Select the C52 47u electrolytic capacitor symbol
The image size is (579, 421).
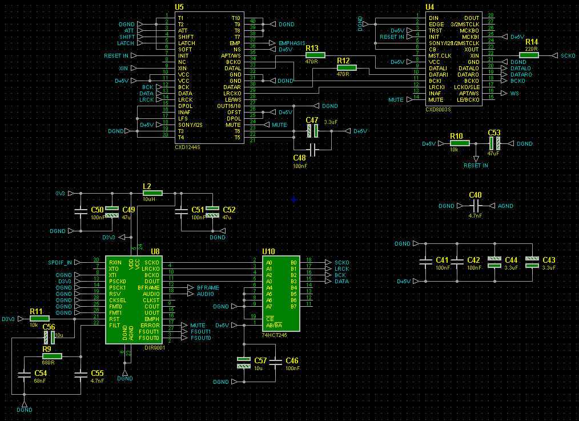(x=212, y=212)
